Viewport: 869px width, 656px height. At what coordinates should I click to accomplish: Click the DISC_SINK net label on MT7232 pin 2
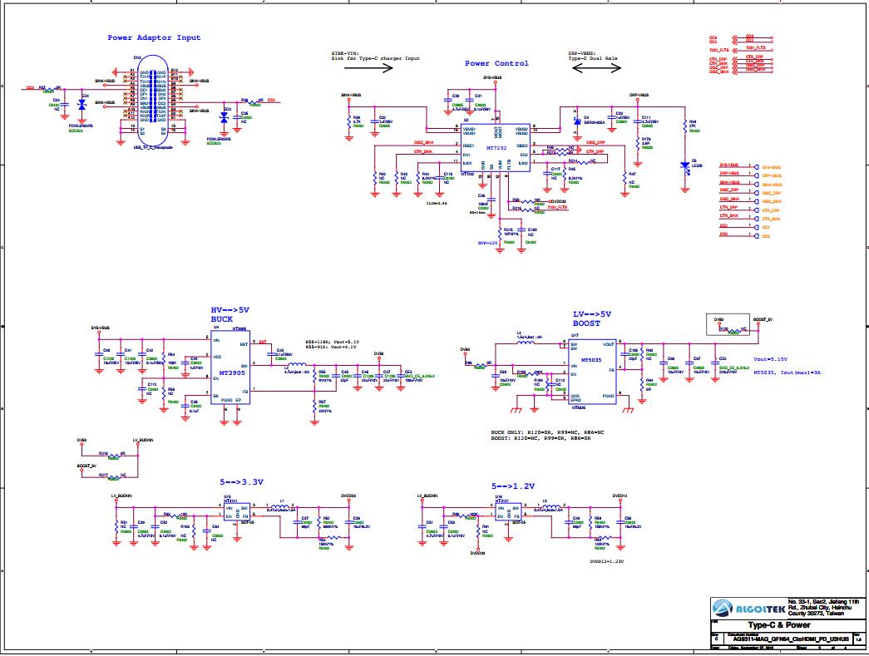423,143
